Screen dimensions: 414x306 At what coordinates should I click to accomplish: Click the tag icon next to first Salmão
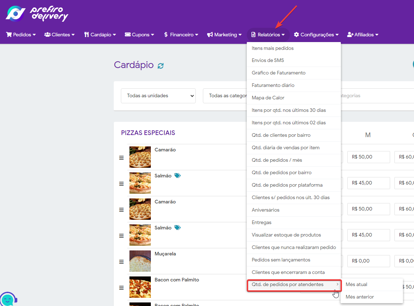click(178, 176)
